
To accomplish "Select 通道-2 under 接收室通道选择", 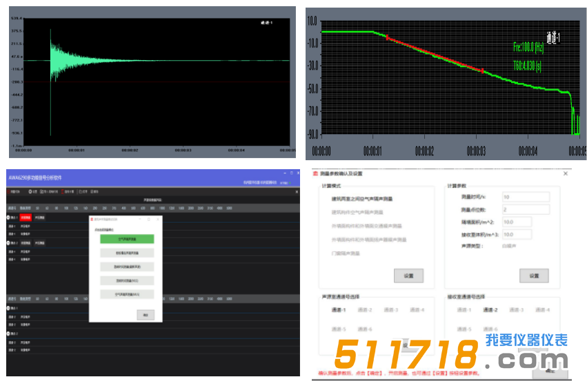I will point(490,310).
